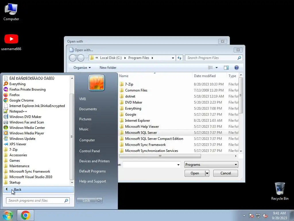Click the Action Center flag tray icon
Screen dimensions: 294x221
(x=251, y=216)
